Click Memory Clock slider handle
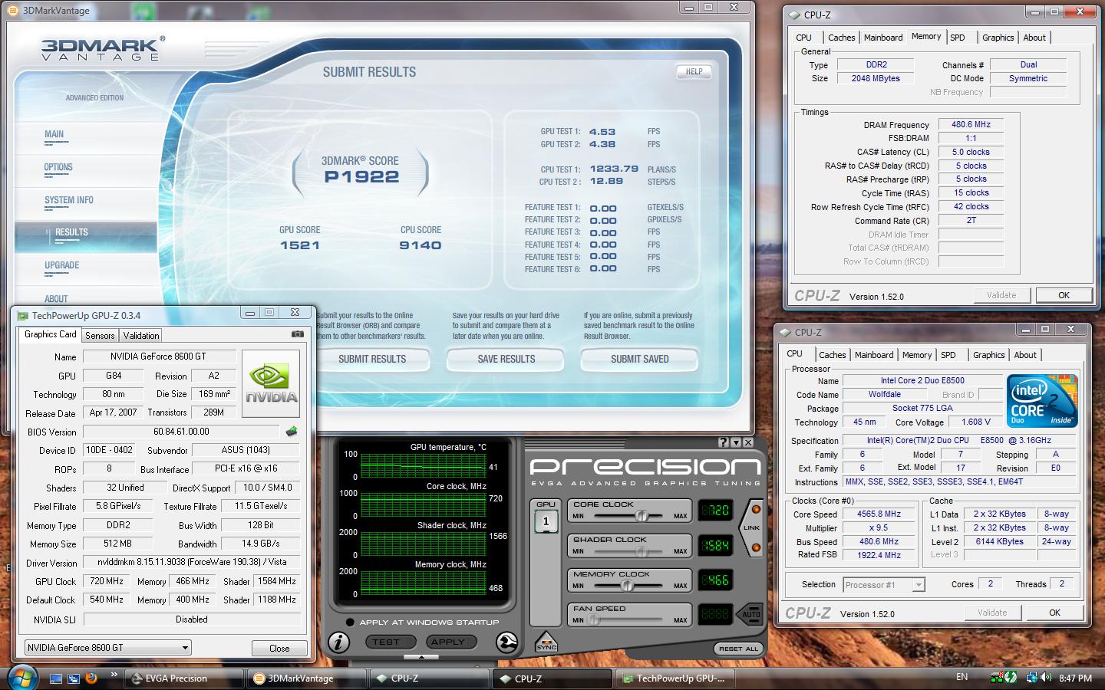1105x690 pixels. point(627,586)
